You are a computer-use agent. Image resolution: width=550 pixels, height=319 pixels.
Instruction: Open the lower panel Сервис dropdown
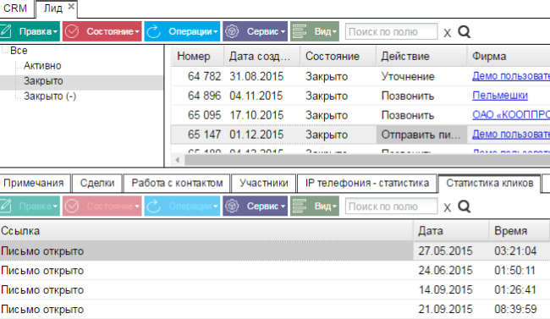(x=255, y=206)
